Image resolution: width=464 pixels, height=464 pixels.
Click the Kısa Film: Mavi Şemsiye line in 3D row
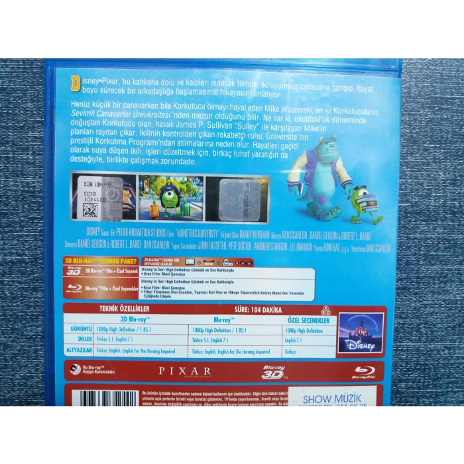click(x=163, y=274)
